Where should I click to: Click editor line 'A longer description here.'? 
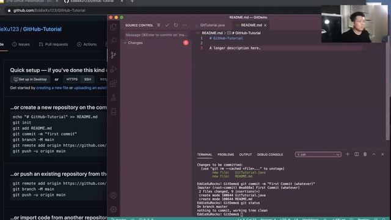click(235, 48)
